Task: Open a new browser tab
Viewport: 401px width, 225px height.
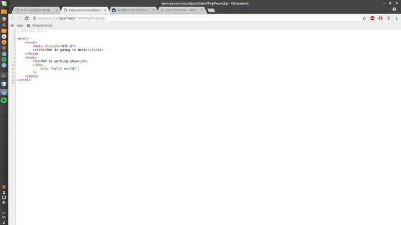Action: pyautogui.click(x=211, y=10)
